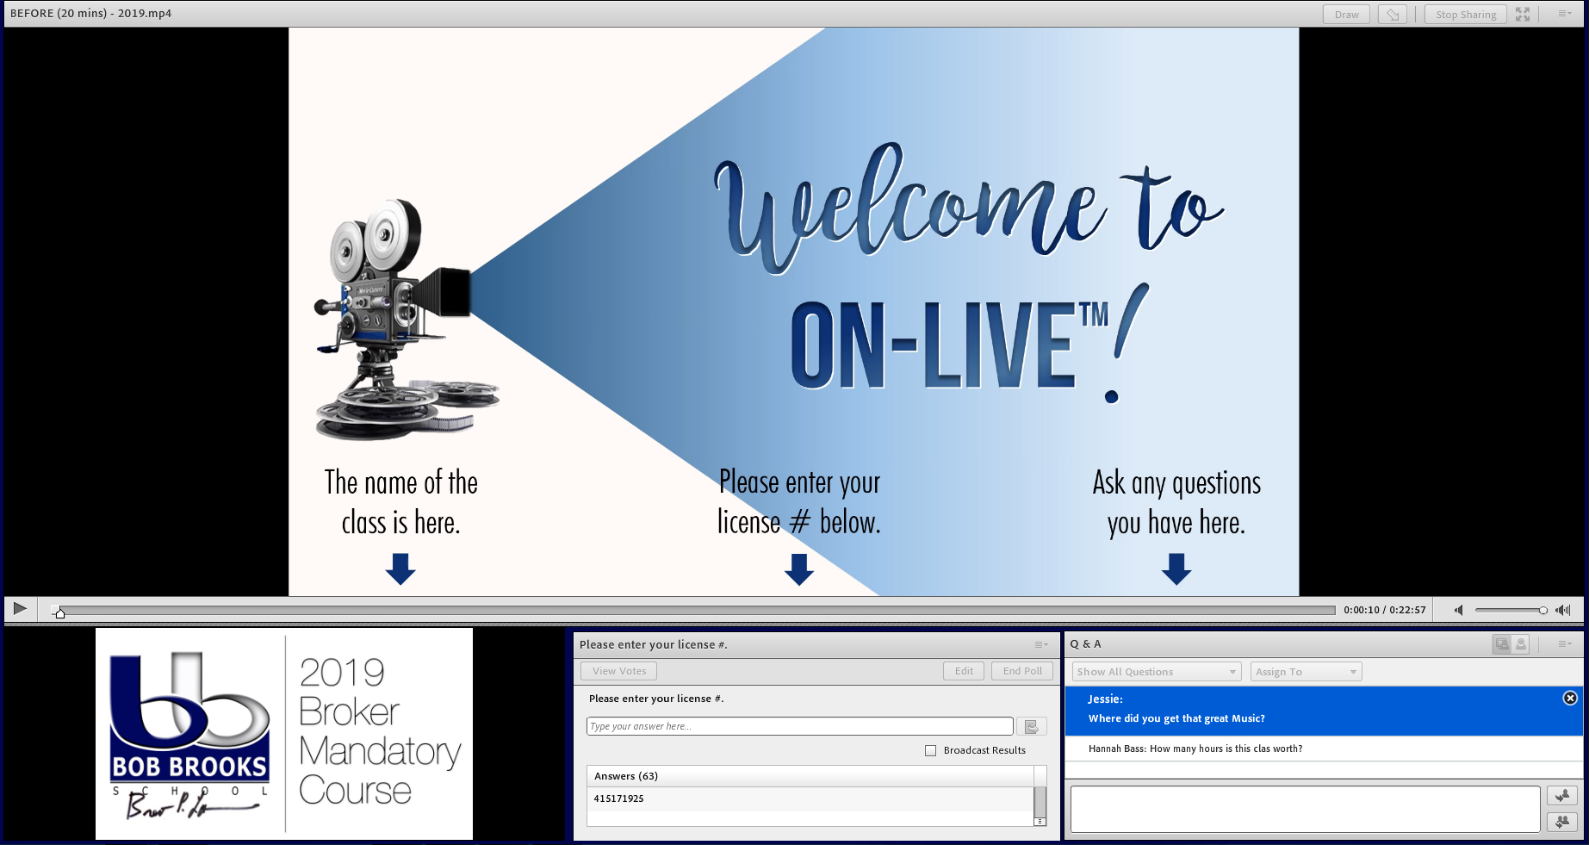Click the pointer arrow tool next to Draw
This screenshot has width=1589, height=845.
[x=1392, y=15]
